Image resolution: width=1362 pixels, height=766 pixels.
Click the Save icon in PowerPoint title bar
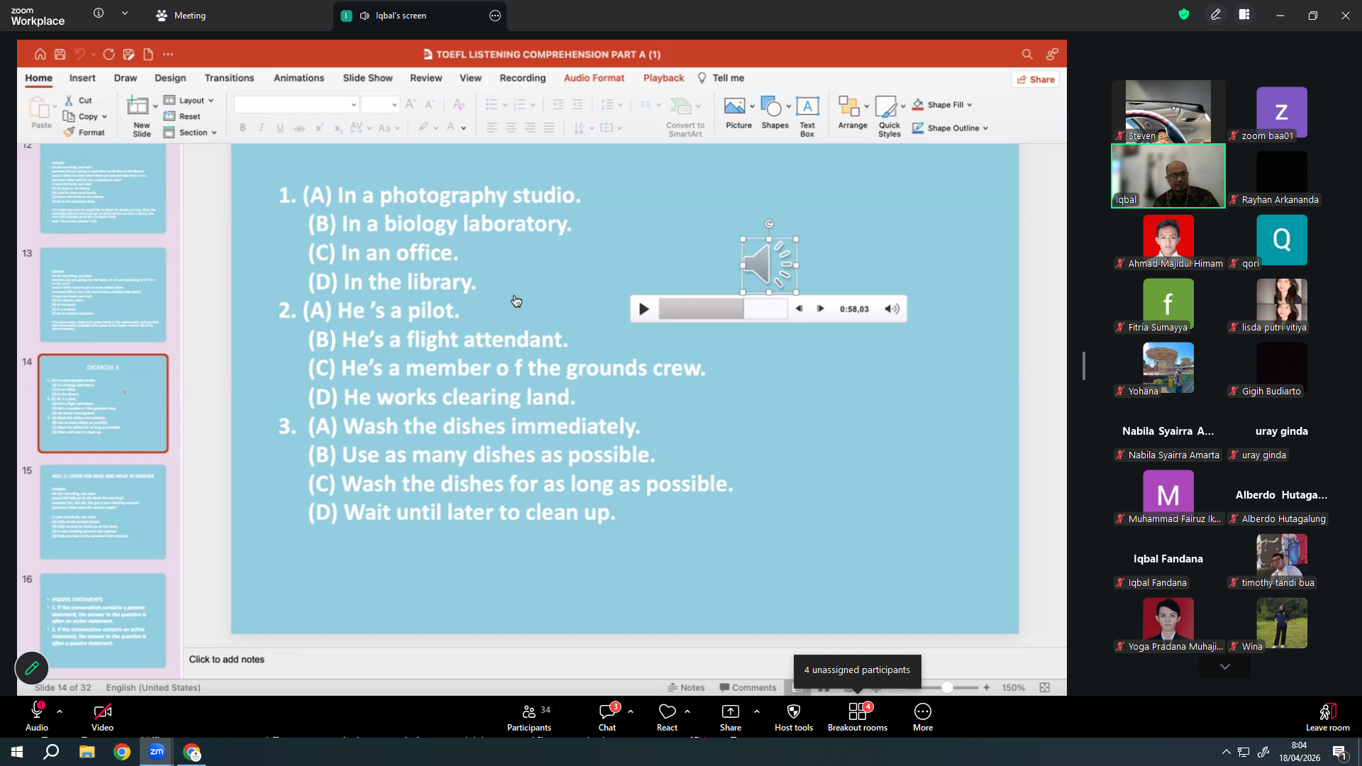[60, 54]
